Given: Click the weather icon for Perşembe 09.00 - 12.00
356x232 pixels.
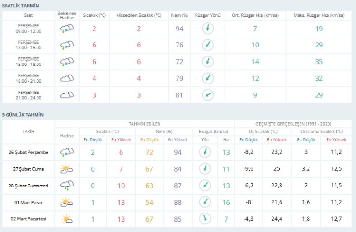Looking at the screenshot, I should coord(66,29).
